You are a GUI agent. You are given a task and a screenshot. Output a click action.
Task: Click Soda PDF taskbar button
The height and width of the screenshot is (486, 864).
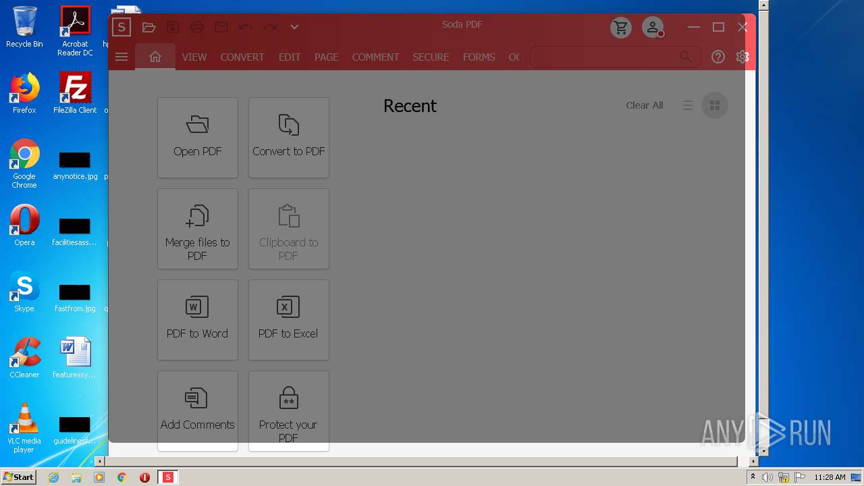click(x=168, y=477)
